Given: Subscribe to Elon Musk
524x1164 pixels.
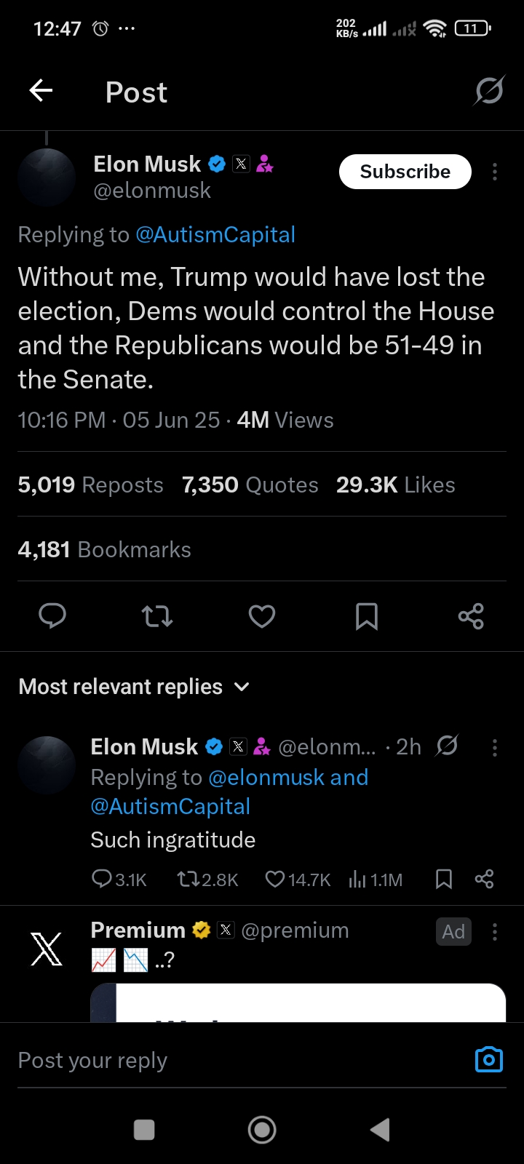Looking at the screenshot, I should (x=405, y=172).
